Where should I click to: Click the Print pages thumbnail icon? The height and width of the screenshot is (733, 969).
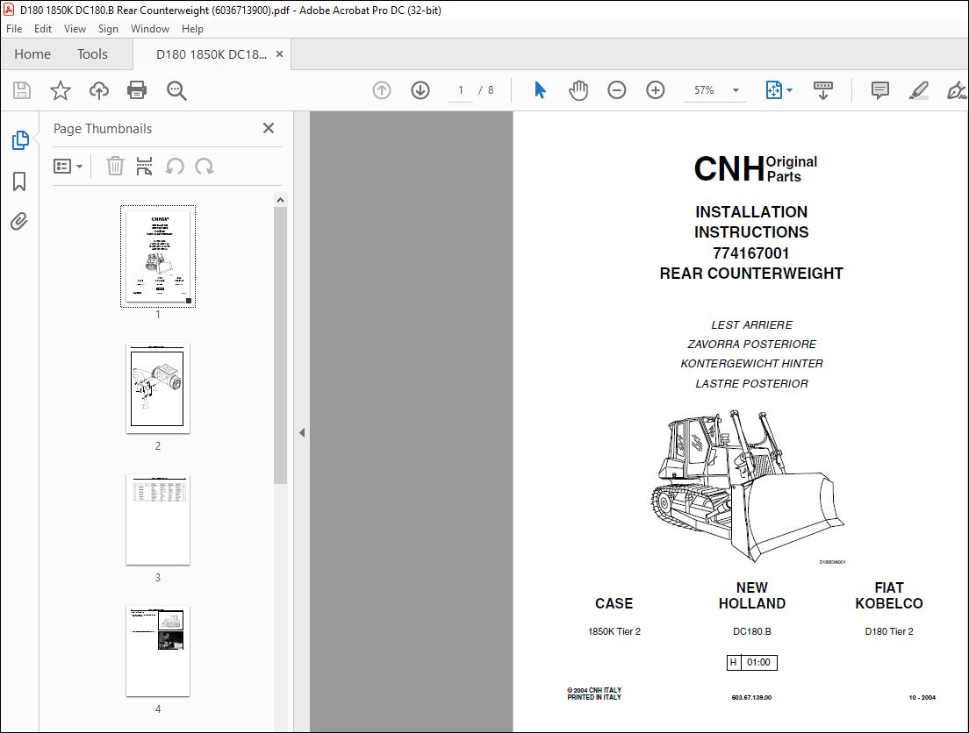coord(144,167)
